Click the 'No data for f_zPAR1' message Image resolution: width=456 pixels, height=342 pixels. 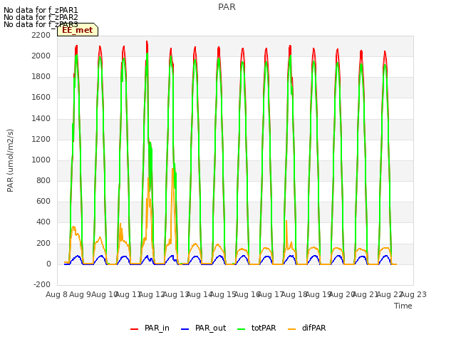point(41,10)
